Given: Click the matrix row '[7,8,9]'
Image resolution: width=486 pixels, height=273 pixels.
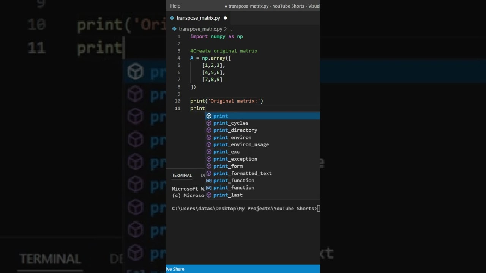Looking at the screenshot, I should pyautogui.click(x=212, y=80).
